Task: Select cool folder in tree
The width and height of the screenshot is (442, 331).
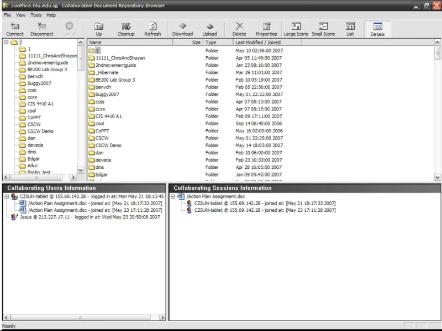Action: tap(31, 111)
